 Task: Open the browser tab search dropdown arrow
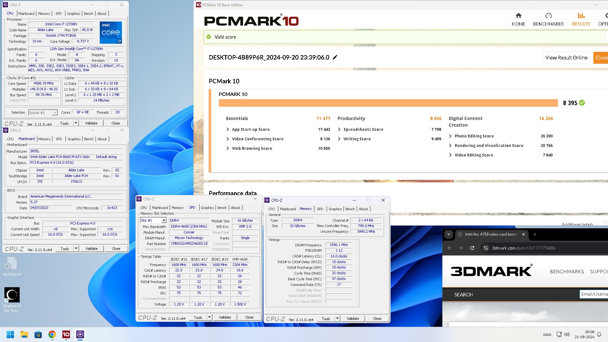click(x=449, y=234)
